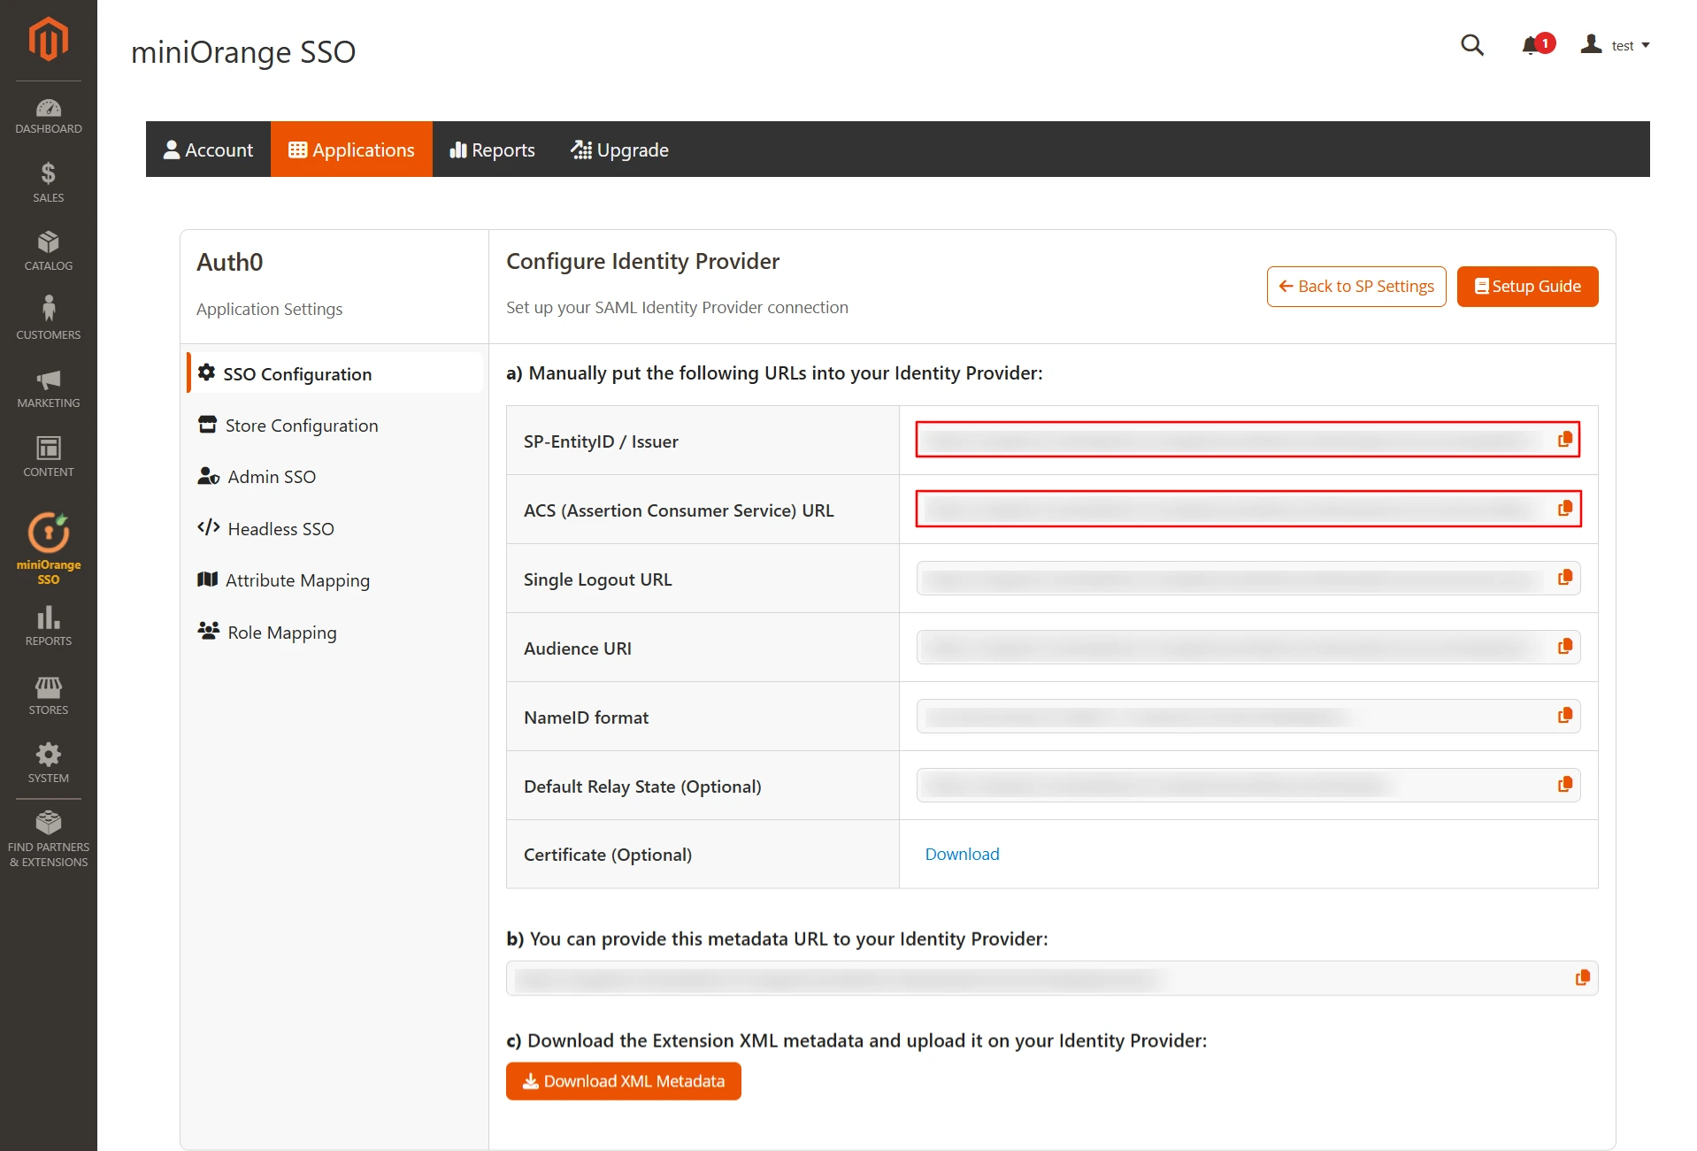The height and width of the screenshot is (1151, 1697).
Task: Copy the Audience URI value
Action: pyautogui.click(x=1565, y=646)
